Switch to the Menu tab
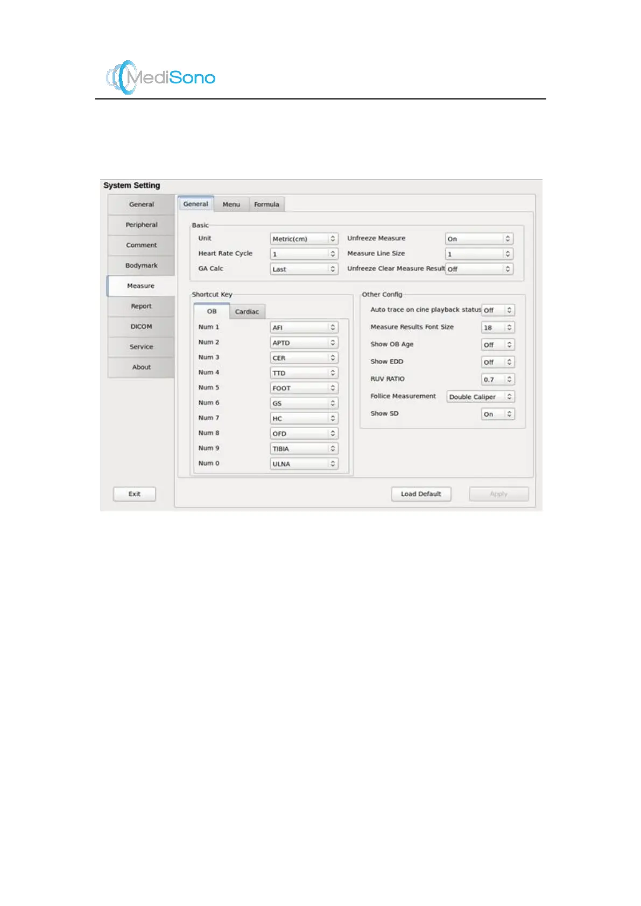This screenshot has height=906, width=641. point(231,204)
